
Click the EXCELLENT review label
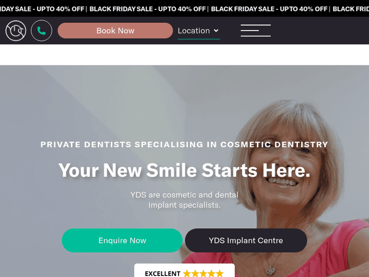point(163,274)
